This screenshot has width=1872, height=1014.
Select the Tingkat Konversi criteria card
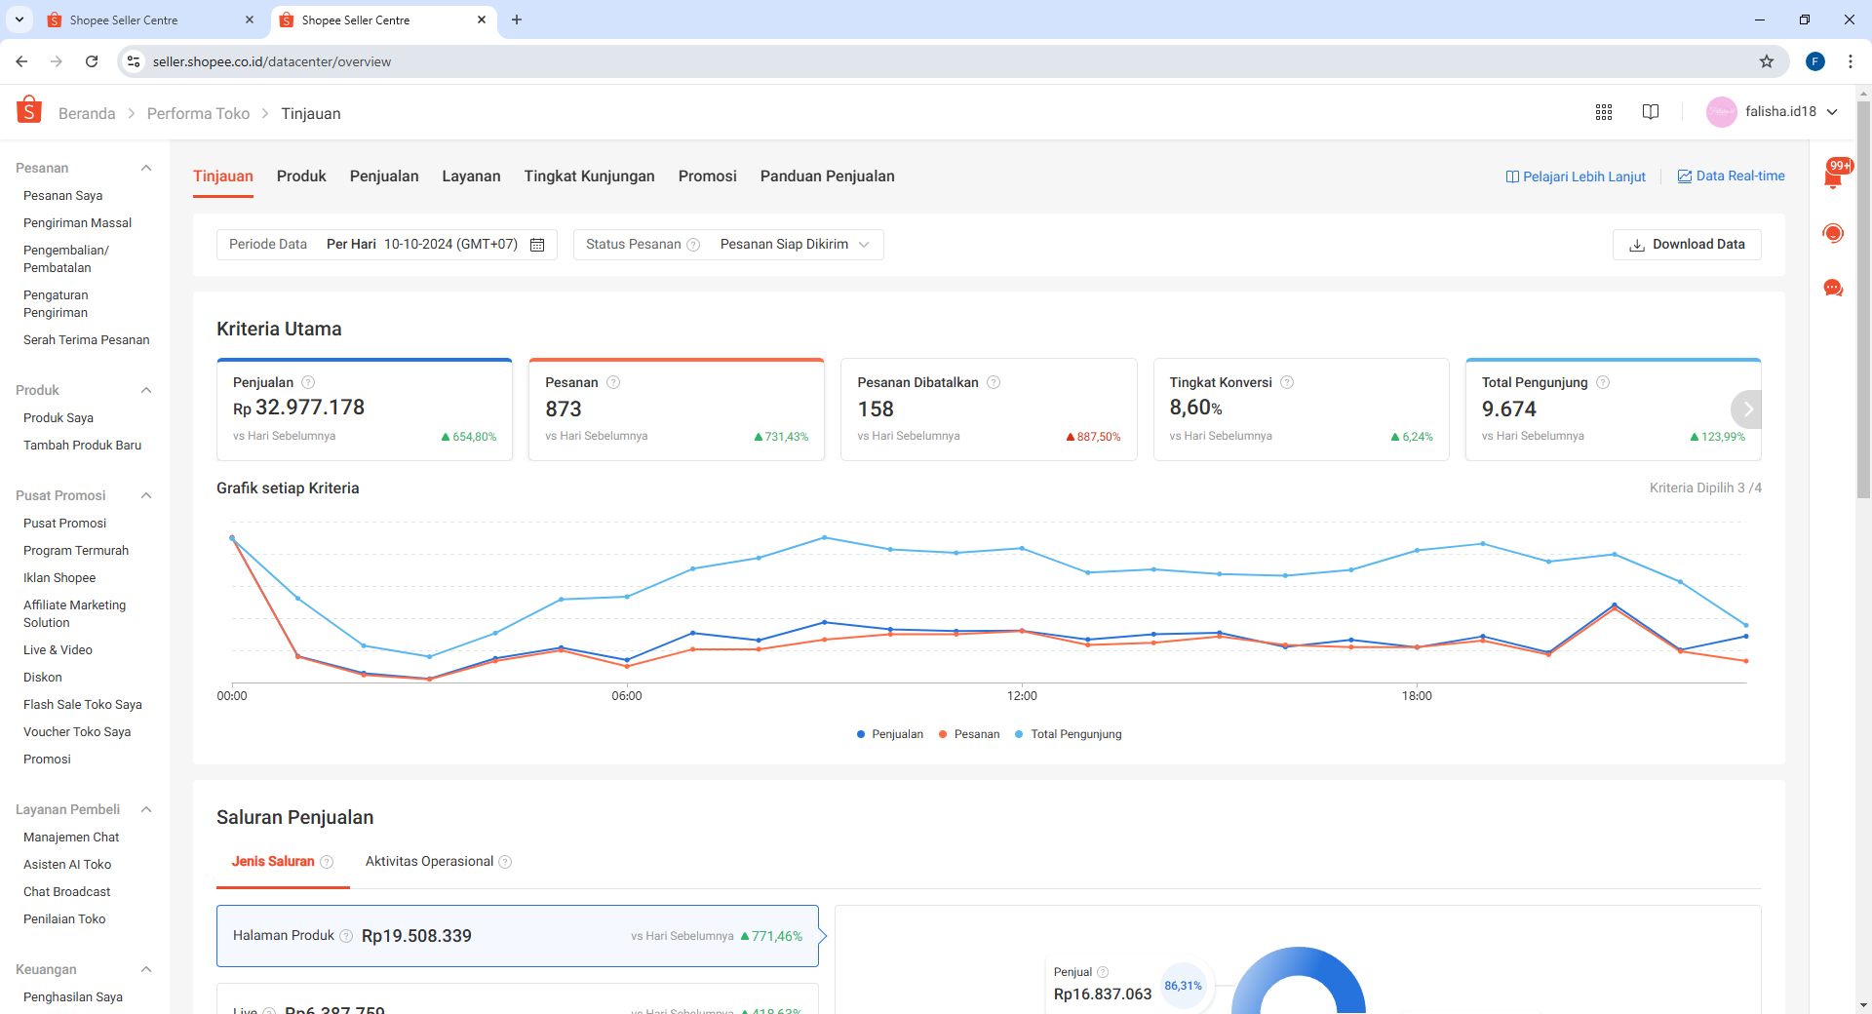1301,409
